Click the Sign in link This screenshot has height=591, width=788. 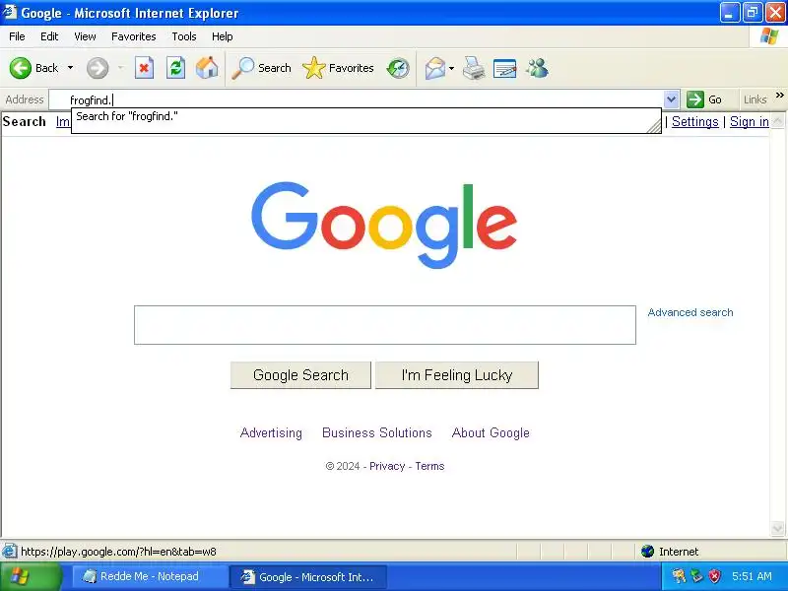[x=750, y=121]
